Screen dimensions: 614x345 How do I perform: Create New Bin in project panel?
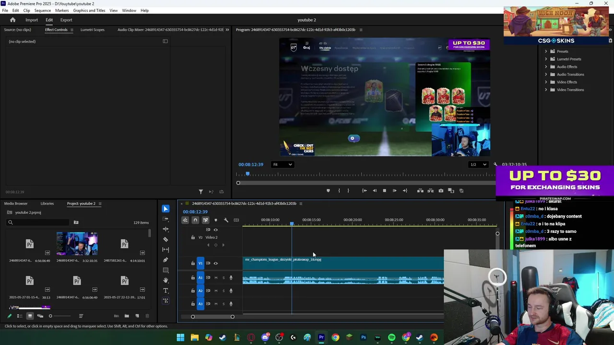coord(127,316)
